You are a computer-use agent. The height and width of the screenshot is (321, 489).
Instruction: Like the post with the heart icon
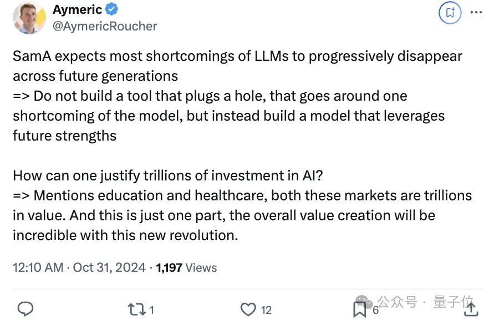(248, 309)
